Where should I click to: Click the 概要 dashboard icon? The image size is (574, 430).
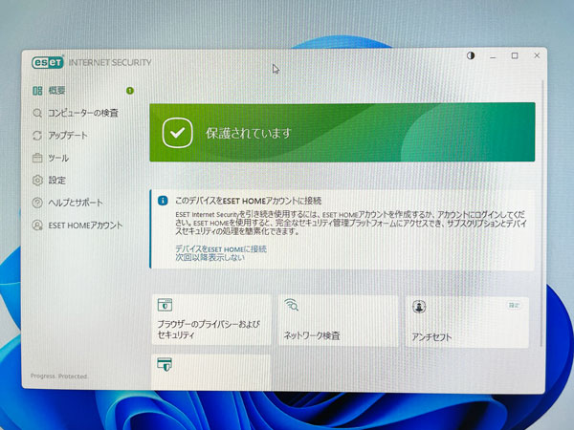[x=37, y=91]
